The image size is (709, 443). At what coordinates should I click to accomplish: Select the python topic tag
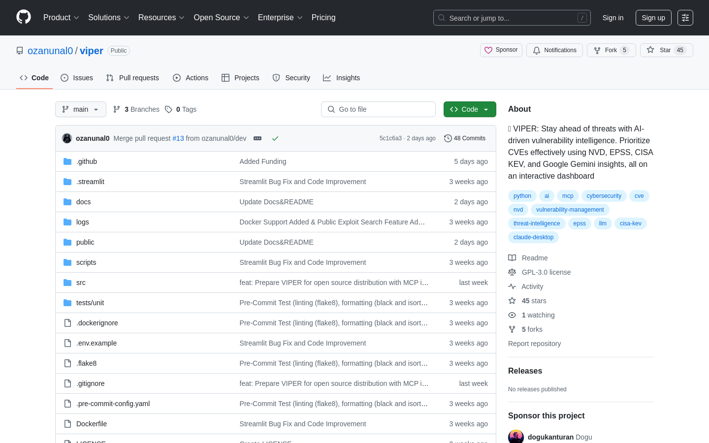(x=522, y=196)
